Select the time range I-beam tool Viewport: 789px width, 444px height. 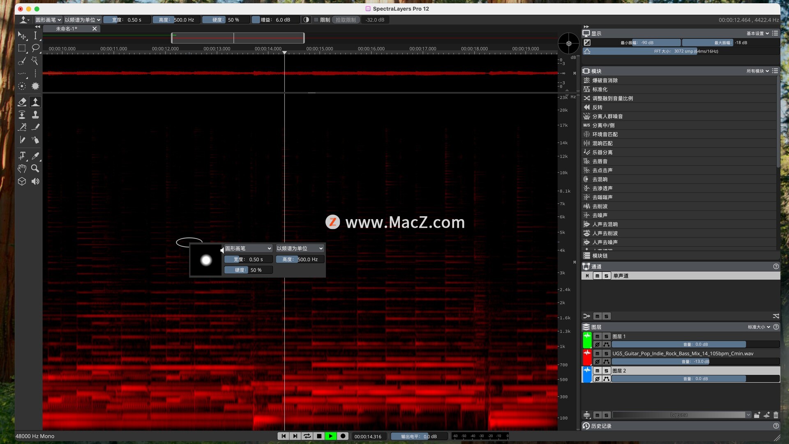point(35,36)
